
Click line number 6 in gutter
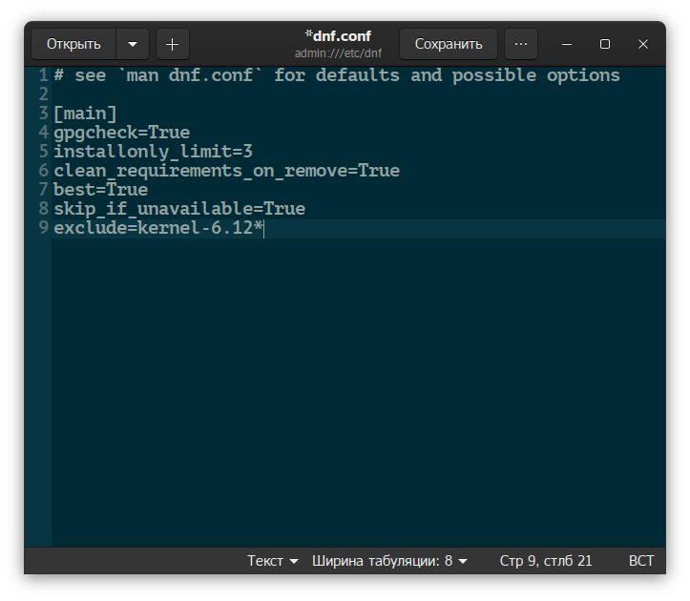44,171
